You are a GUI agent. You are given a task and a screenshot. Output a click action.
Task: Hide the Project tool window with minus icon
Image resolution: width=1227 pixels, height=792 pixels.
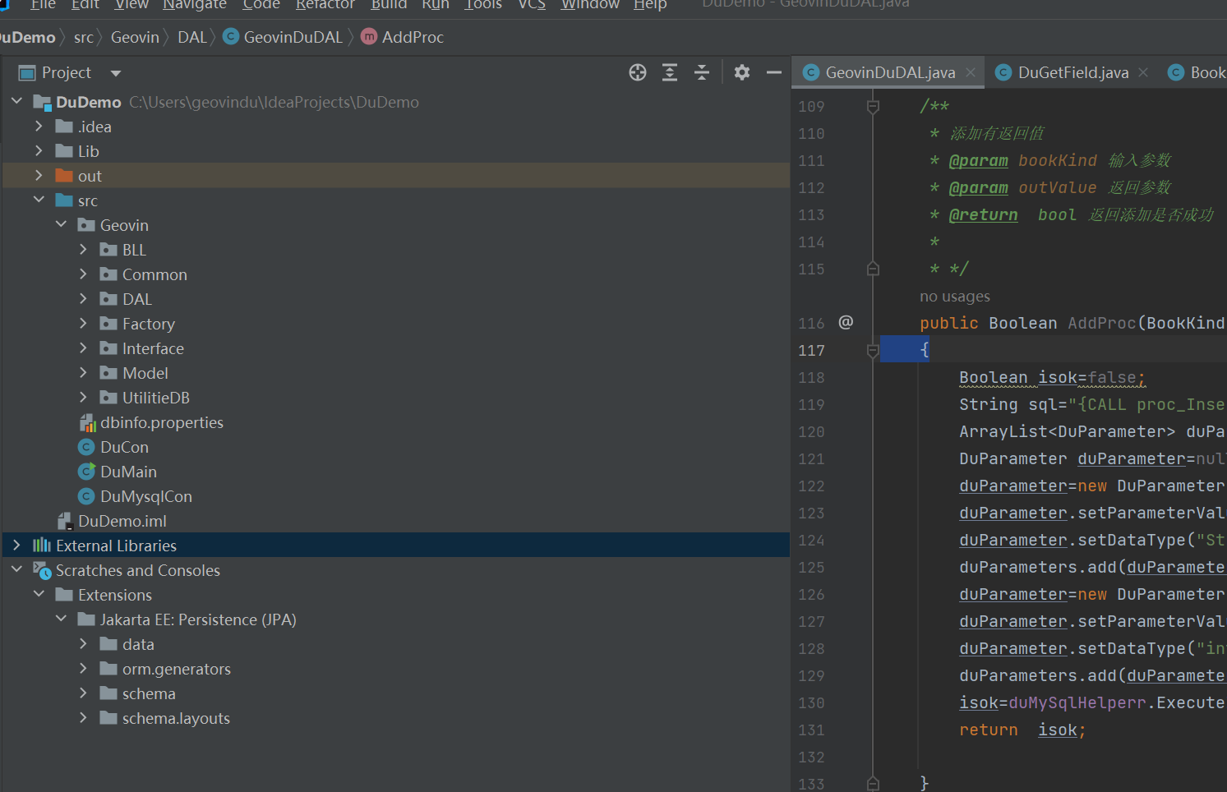773,72
